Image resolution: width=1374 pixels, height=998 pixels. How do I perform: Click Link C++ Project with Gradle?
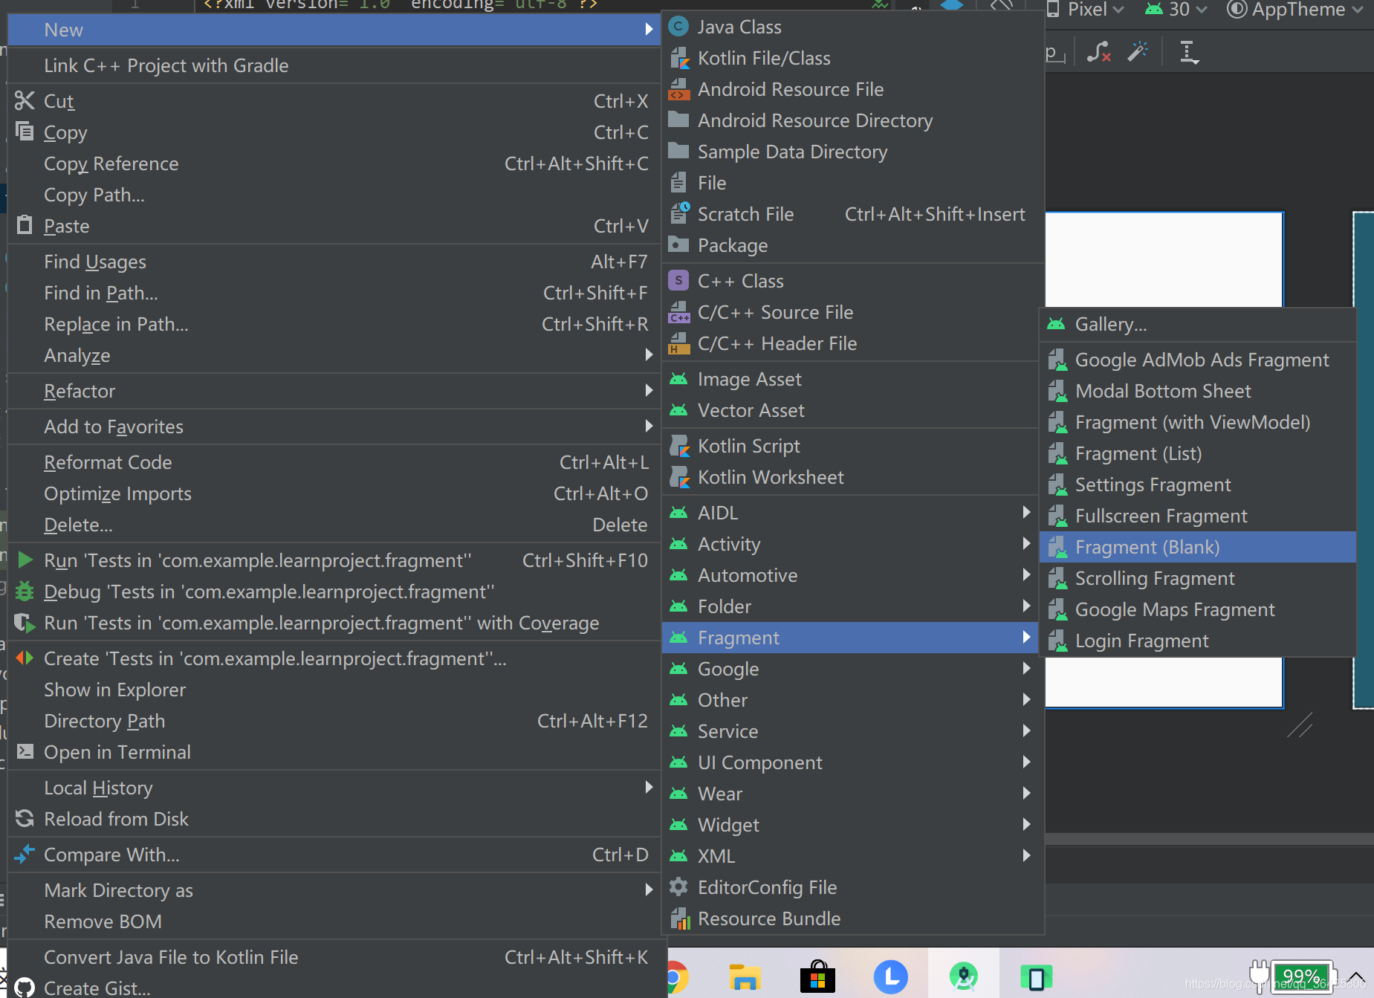(x=334, y=65)
